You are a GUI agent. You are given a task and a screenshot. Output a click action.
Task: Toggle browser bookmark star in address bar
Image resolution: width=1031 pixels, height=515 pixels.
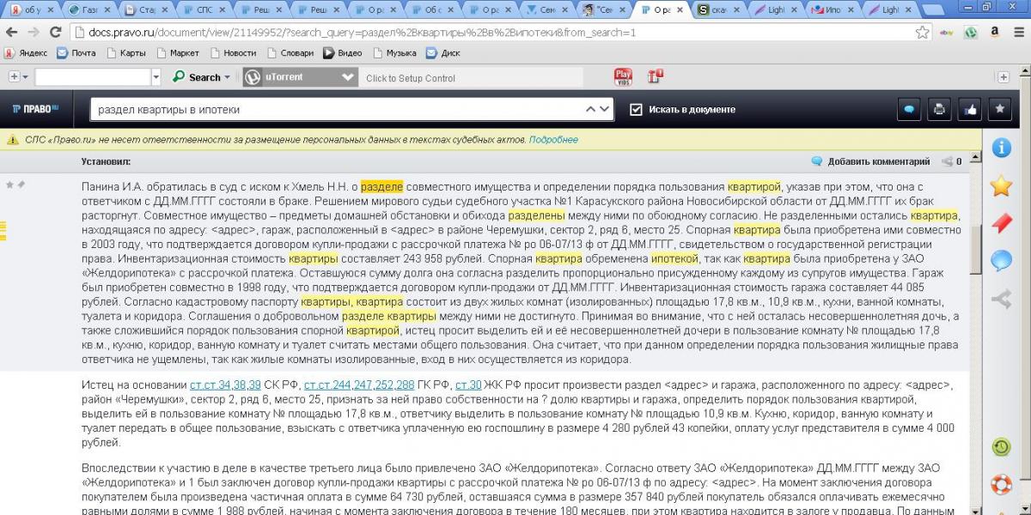[x=922, y=33]
